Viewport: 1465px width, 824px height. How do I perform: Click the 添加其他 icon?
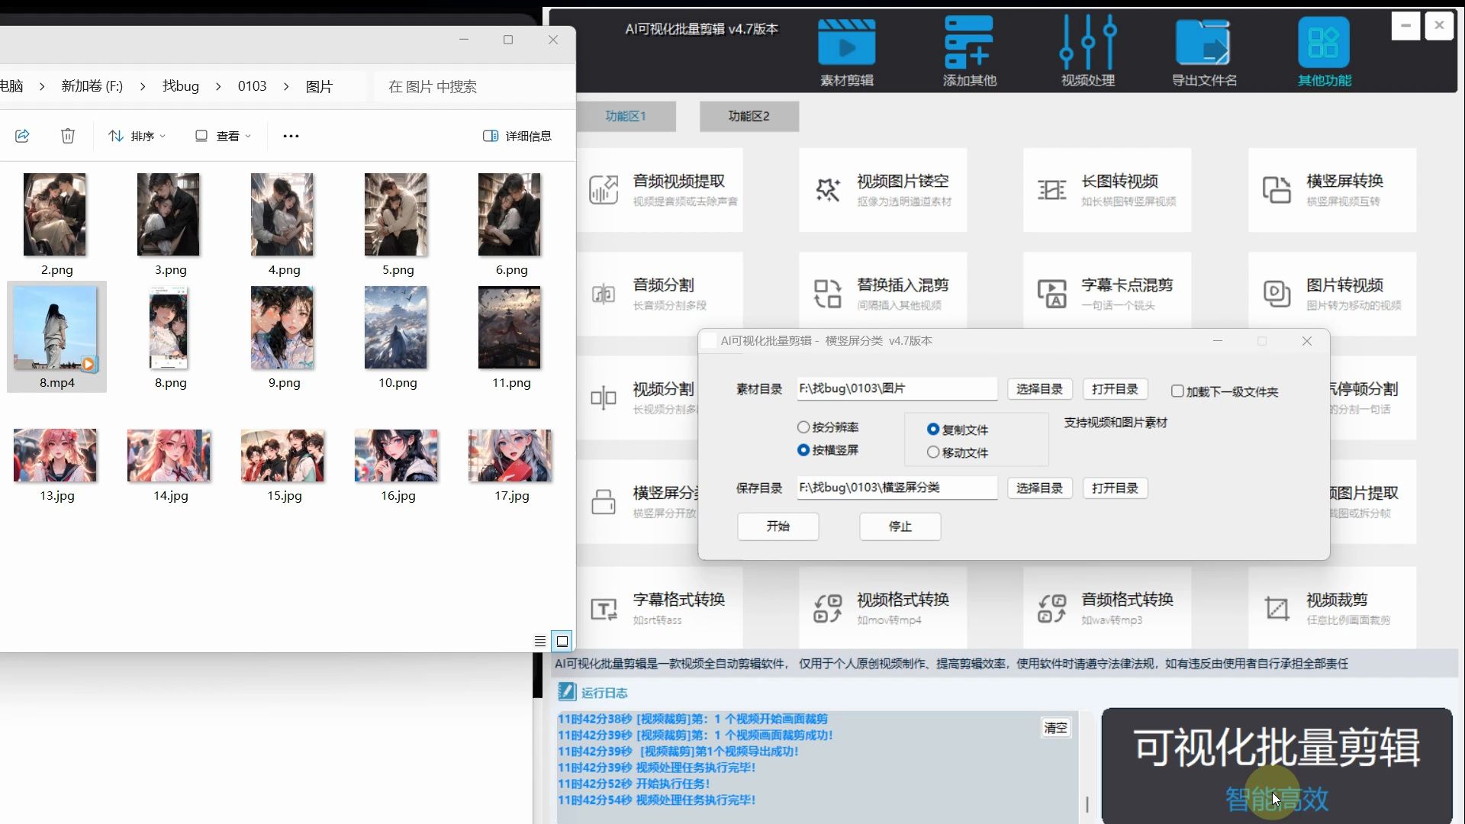tap(968, 43)
